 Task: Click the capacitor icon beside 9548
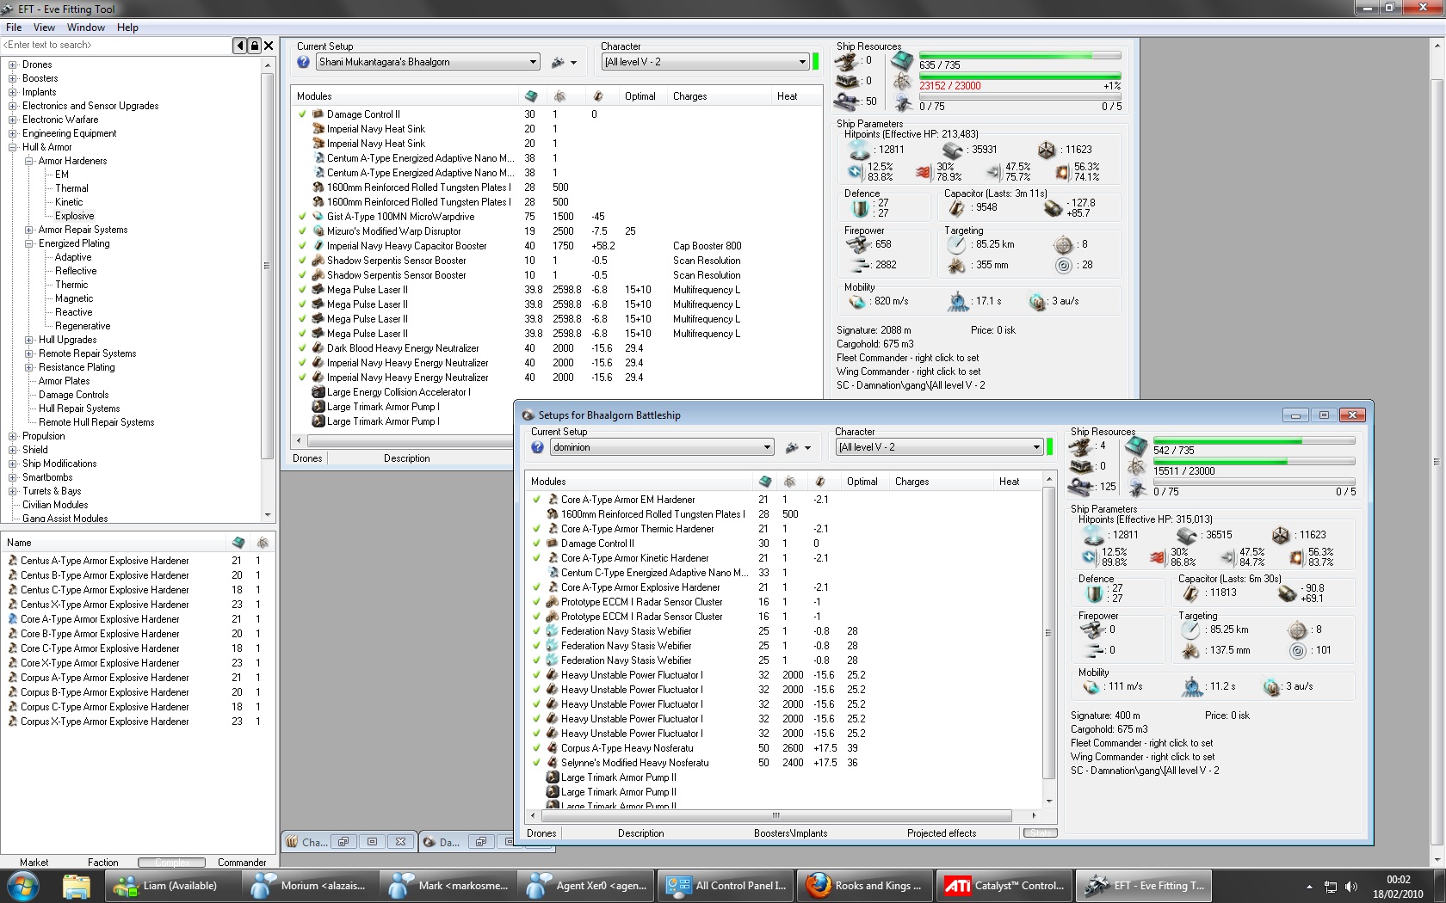[957, 207]
